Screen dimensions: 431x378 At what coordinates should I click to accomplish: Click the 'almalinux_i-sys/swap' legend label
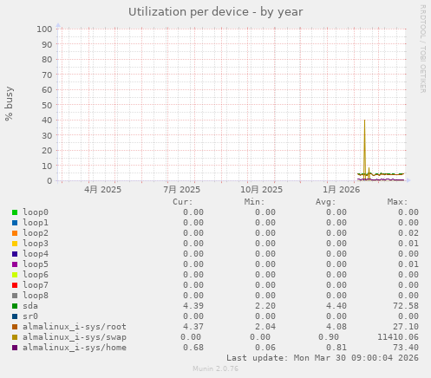click(x=75, y=337)
